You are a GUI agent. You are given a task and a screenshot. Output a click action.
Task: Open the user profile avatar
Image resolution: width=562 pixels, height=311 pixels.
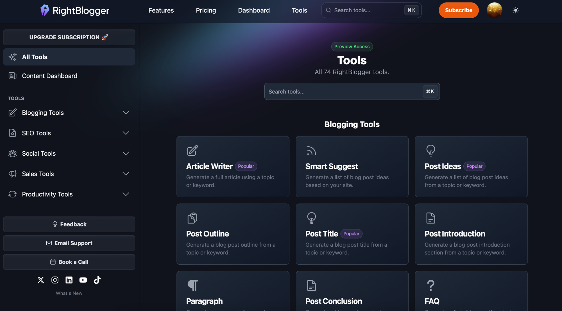(x=494, y=10)
